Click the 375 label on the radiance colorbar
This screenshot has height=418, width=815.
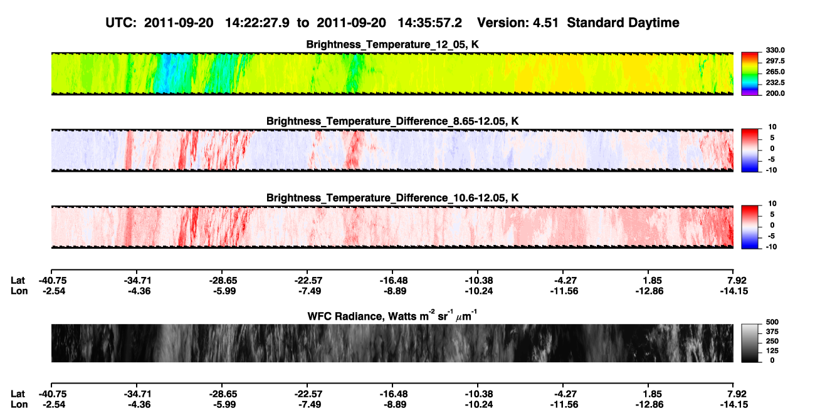coord(772,331)
